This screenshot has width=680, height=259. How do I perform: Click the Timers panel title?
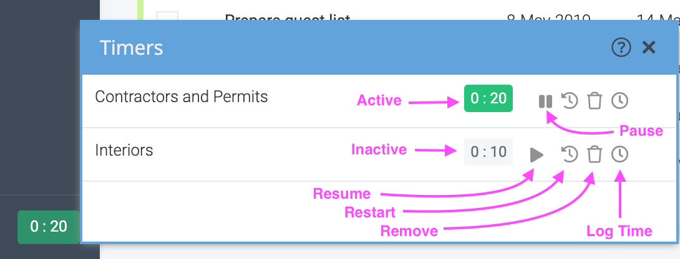pyautogui.click(x=132, y=48)
